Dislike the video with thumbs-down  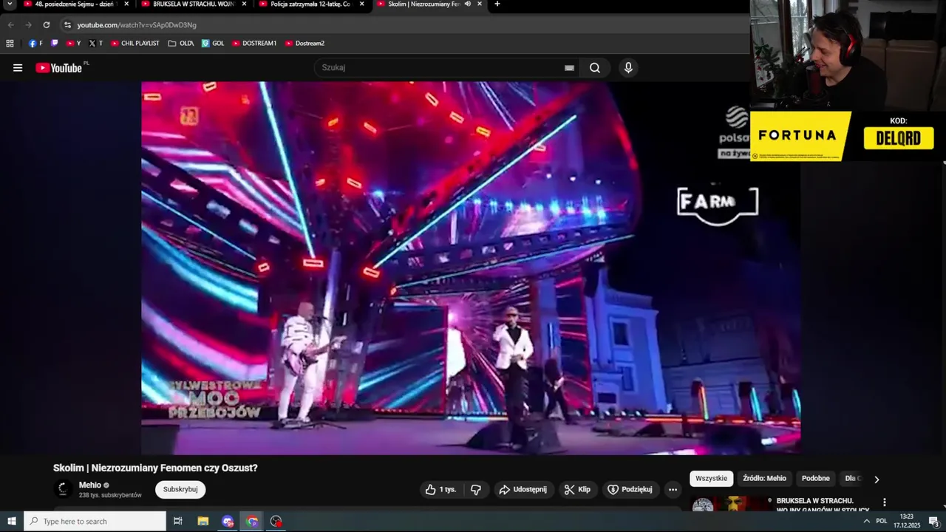pos(476,489)
